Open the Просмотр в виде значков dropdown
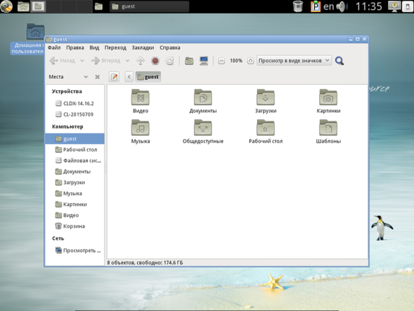414x311 pixels. [x=293, y=60]
